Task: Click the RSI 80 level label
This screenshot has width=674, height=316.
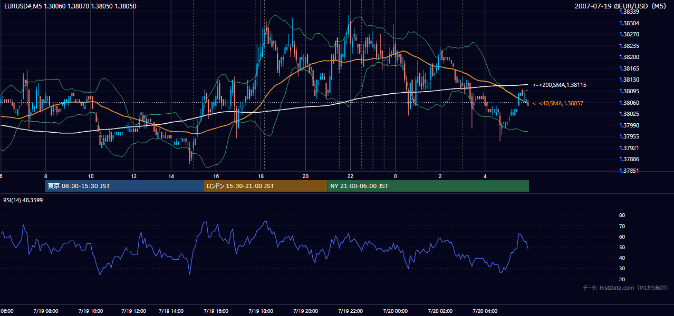Action: point(622,215)
